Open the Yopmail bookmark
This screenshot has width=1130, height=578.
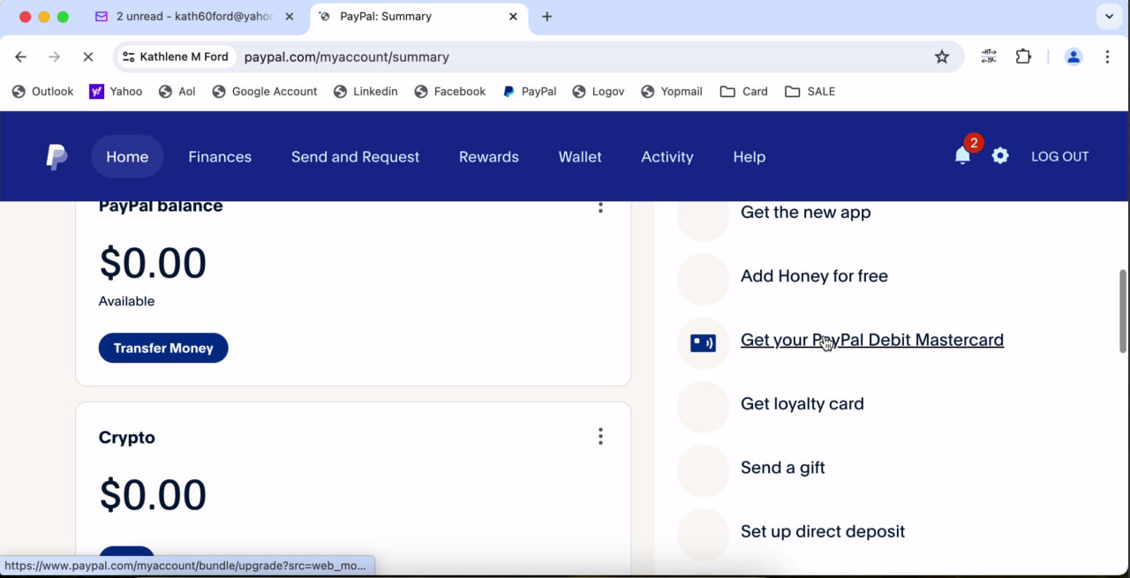pos(671,92)
